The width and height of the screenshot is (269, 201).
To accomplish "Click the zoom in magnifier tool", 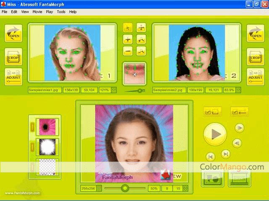I will coord(141,40).
